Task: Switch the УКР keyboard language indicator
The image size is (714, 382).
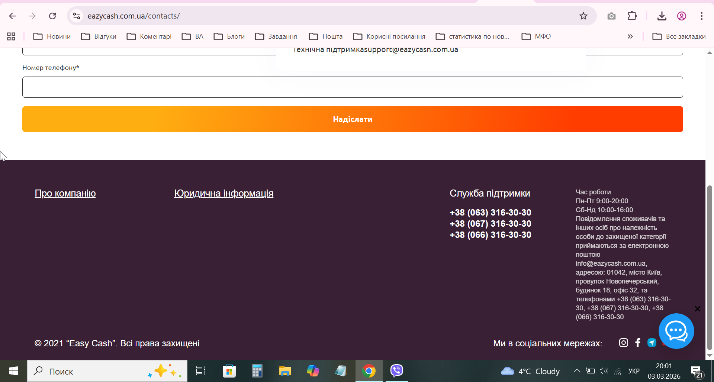Action: 634,371
